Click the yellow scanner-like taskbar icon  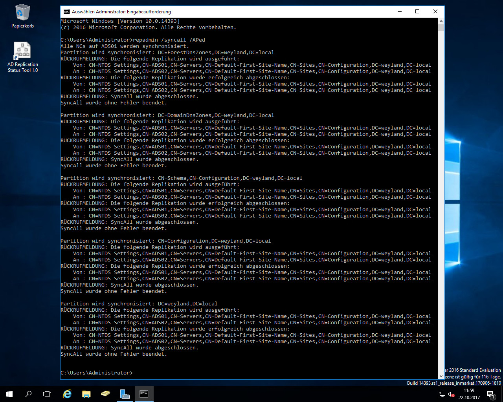point(105,394)
